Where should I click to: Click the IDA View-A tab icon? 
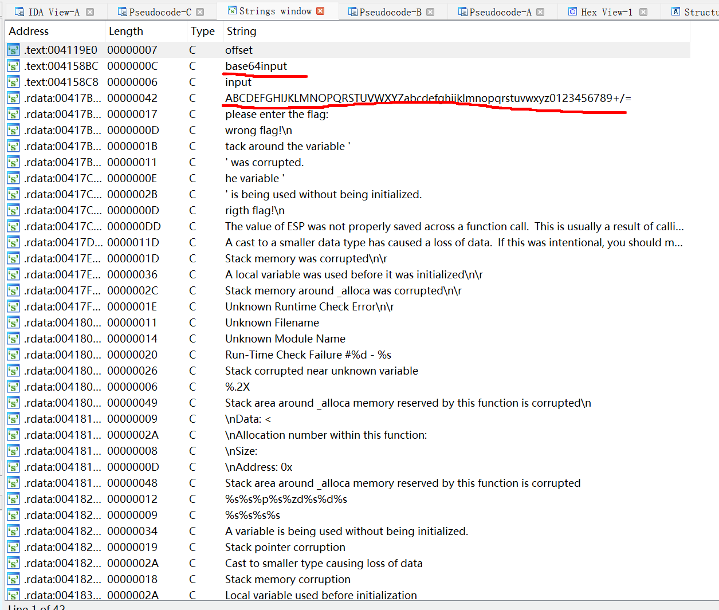19,12
